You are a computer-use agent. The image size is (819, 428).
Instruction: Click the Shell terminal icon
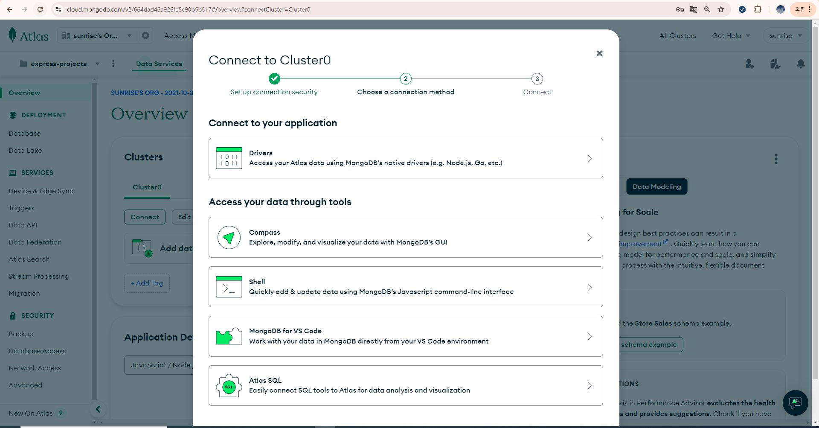229,287
